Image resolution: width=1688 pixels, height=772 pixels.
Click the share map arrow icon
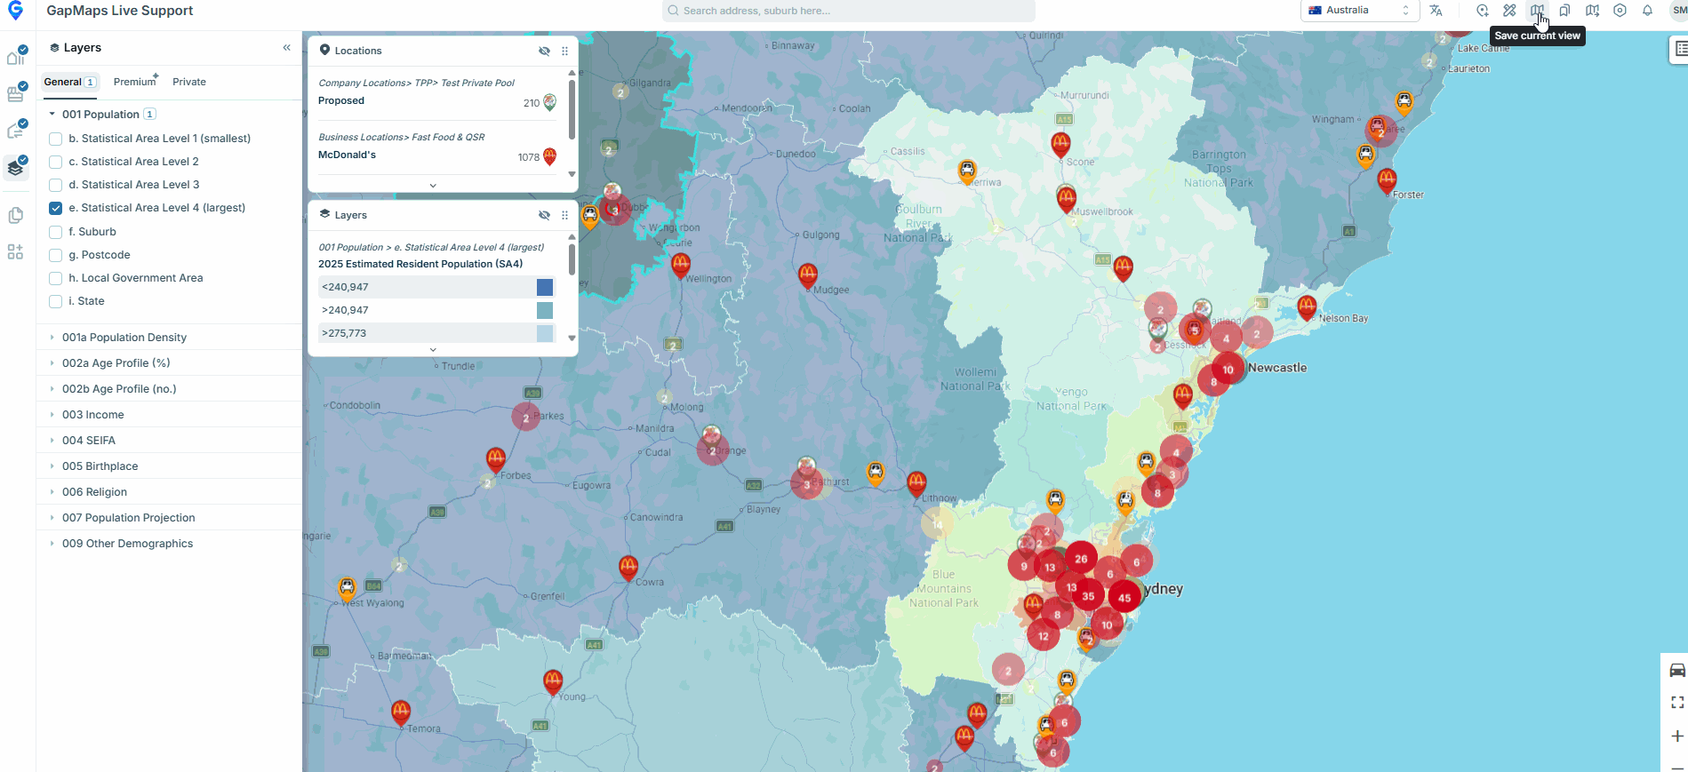pos(1592,11)
